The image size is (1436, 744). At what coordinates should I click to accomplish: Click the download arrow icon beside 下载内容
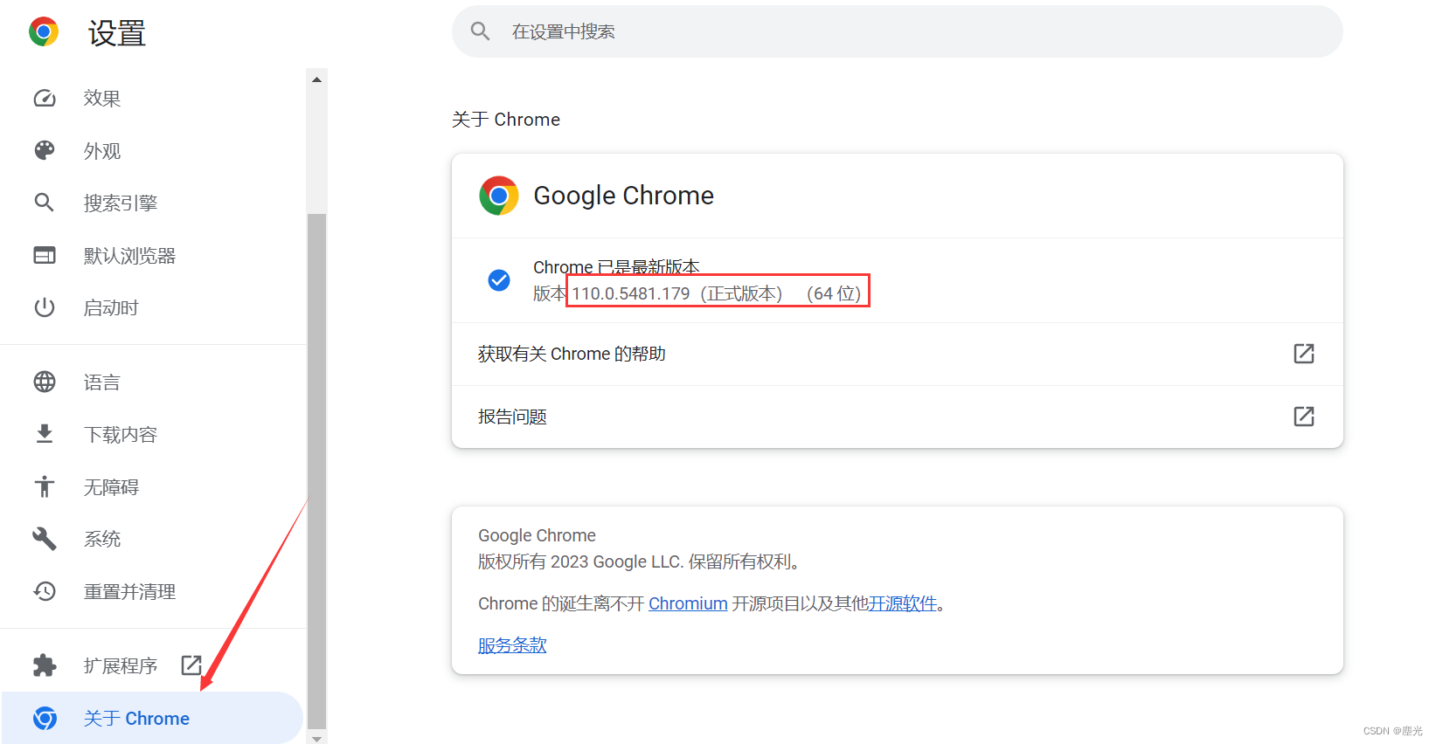pyautogui.click(x=45, y=434)
